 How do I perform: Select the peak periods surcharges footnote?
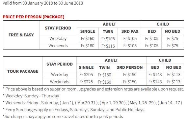63,116
